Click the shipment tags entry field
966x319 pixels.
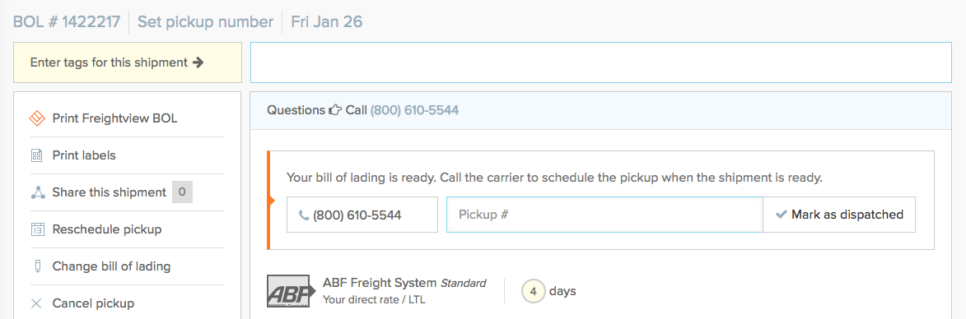600,62
